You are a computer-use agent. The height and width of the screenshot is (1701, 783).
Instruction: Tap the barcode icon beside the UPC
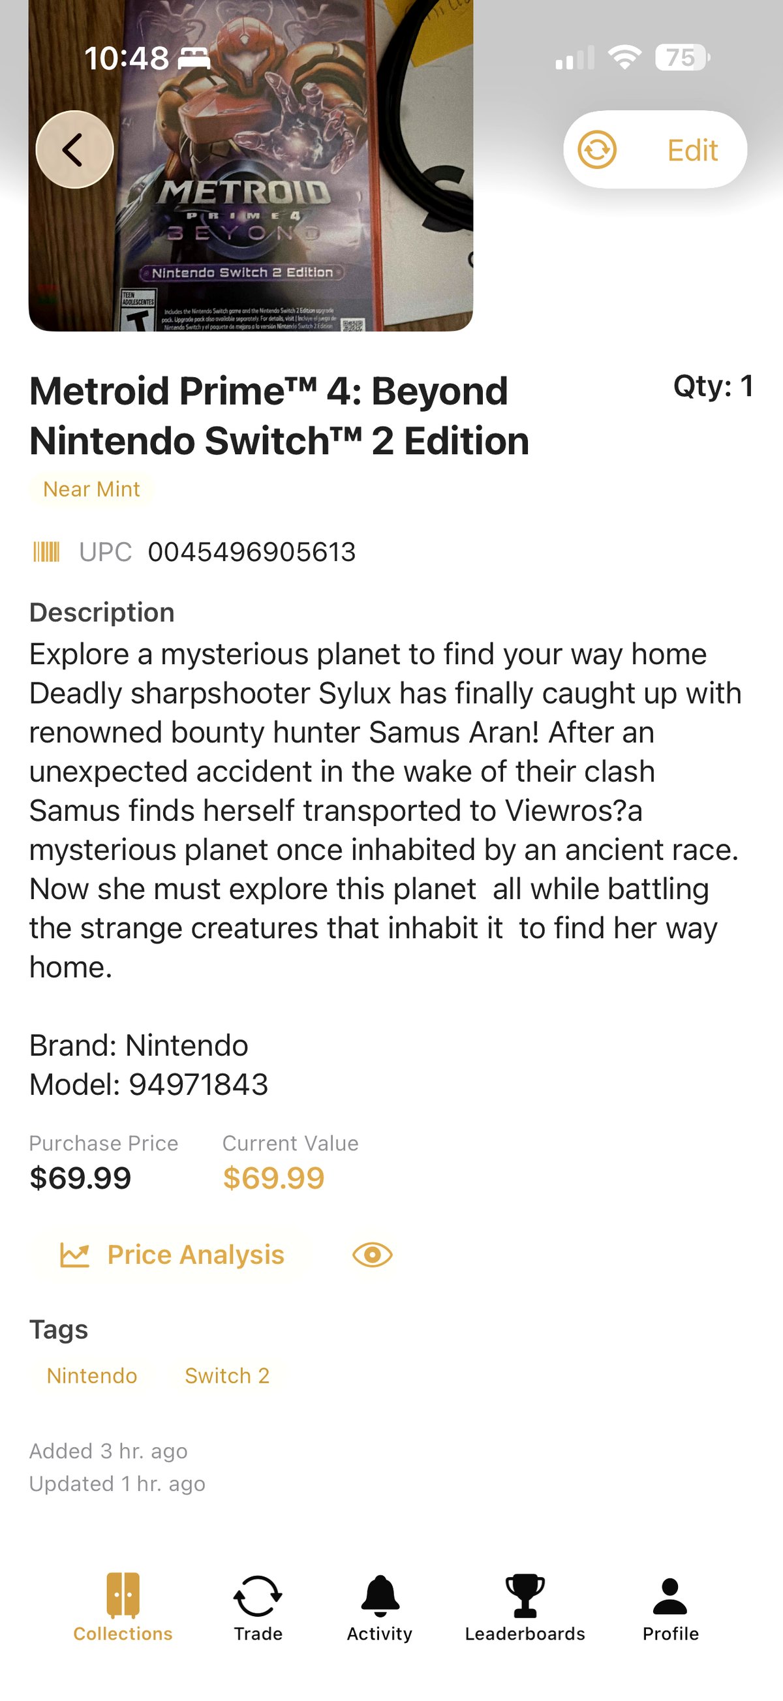click(46, 552)
